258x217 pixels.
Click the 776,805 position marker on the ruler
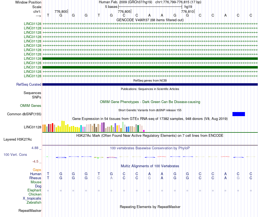point(124,12)
